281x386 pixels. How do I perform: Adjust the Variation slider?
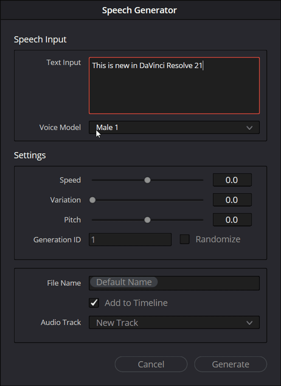(x=92, y=200)
